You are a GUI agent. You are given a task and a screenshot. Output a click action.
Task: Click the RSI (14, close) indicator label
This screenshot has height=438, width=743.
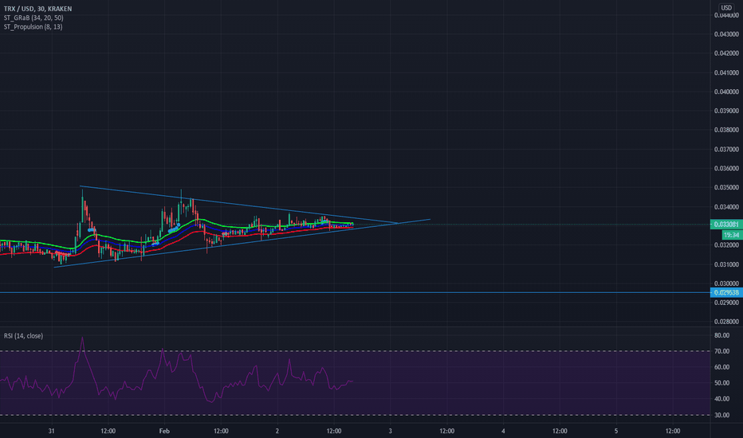(x=23, y=336)
